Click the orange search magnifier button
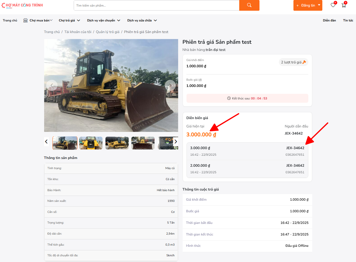 point(249,5)
